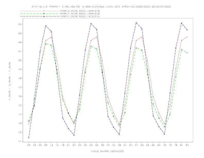Screen dimensions: 204x158
Task: Click x-axis forecast hour label 78
Action: (176, 145)
